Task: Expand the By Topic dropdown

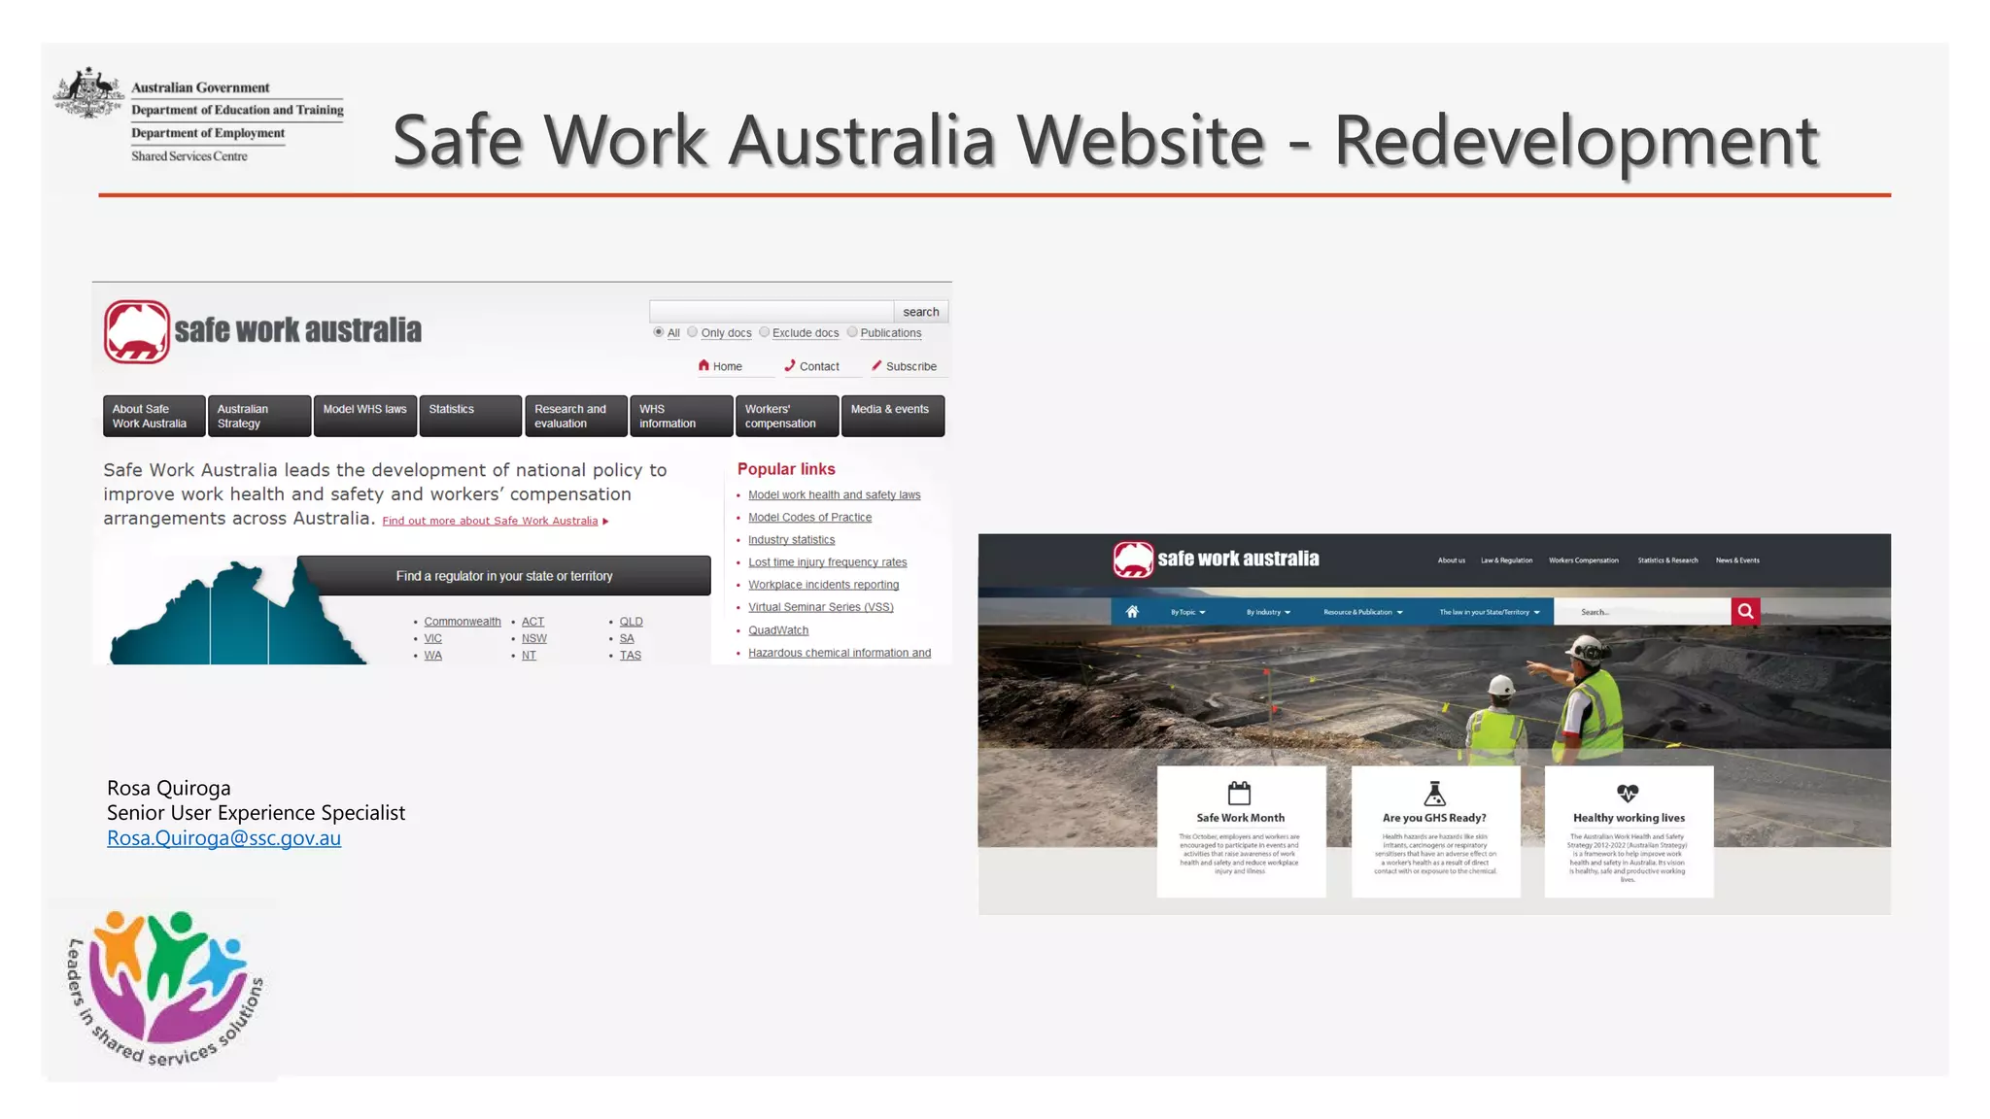Action: 1187,612
